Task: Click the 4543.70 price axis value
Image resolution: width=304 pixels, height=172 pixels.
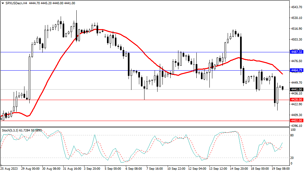Action: (x=296, y=7)
